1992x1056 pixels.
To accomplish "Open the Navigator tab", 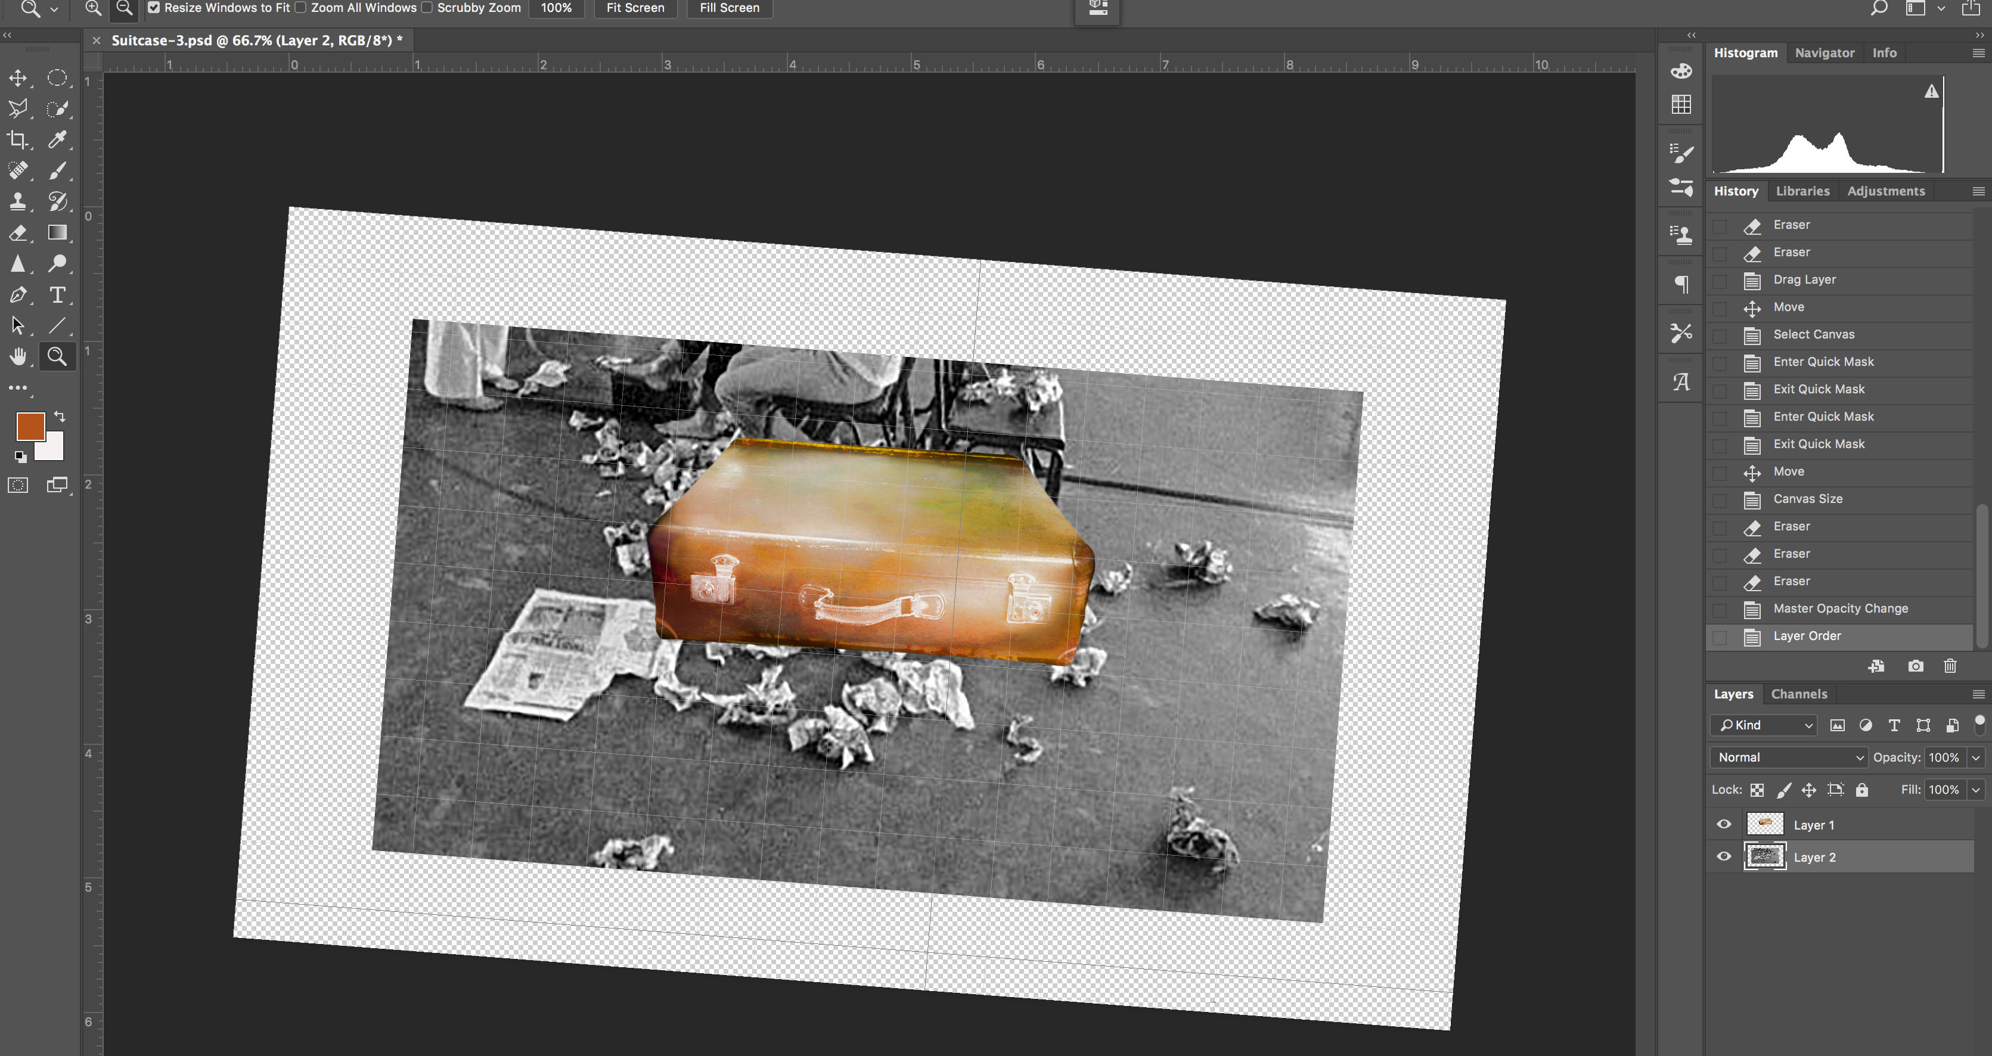I will (1824, 52).
